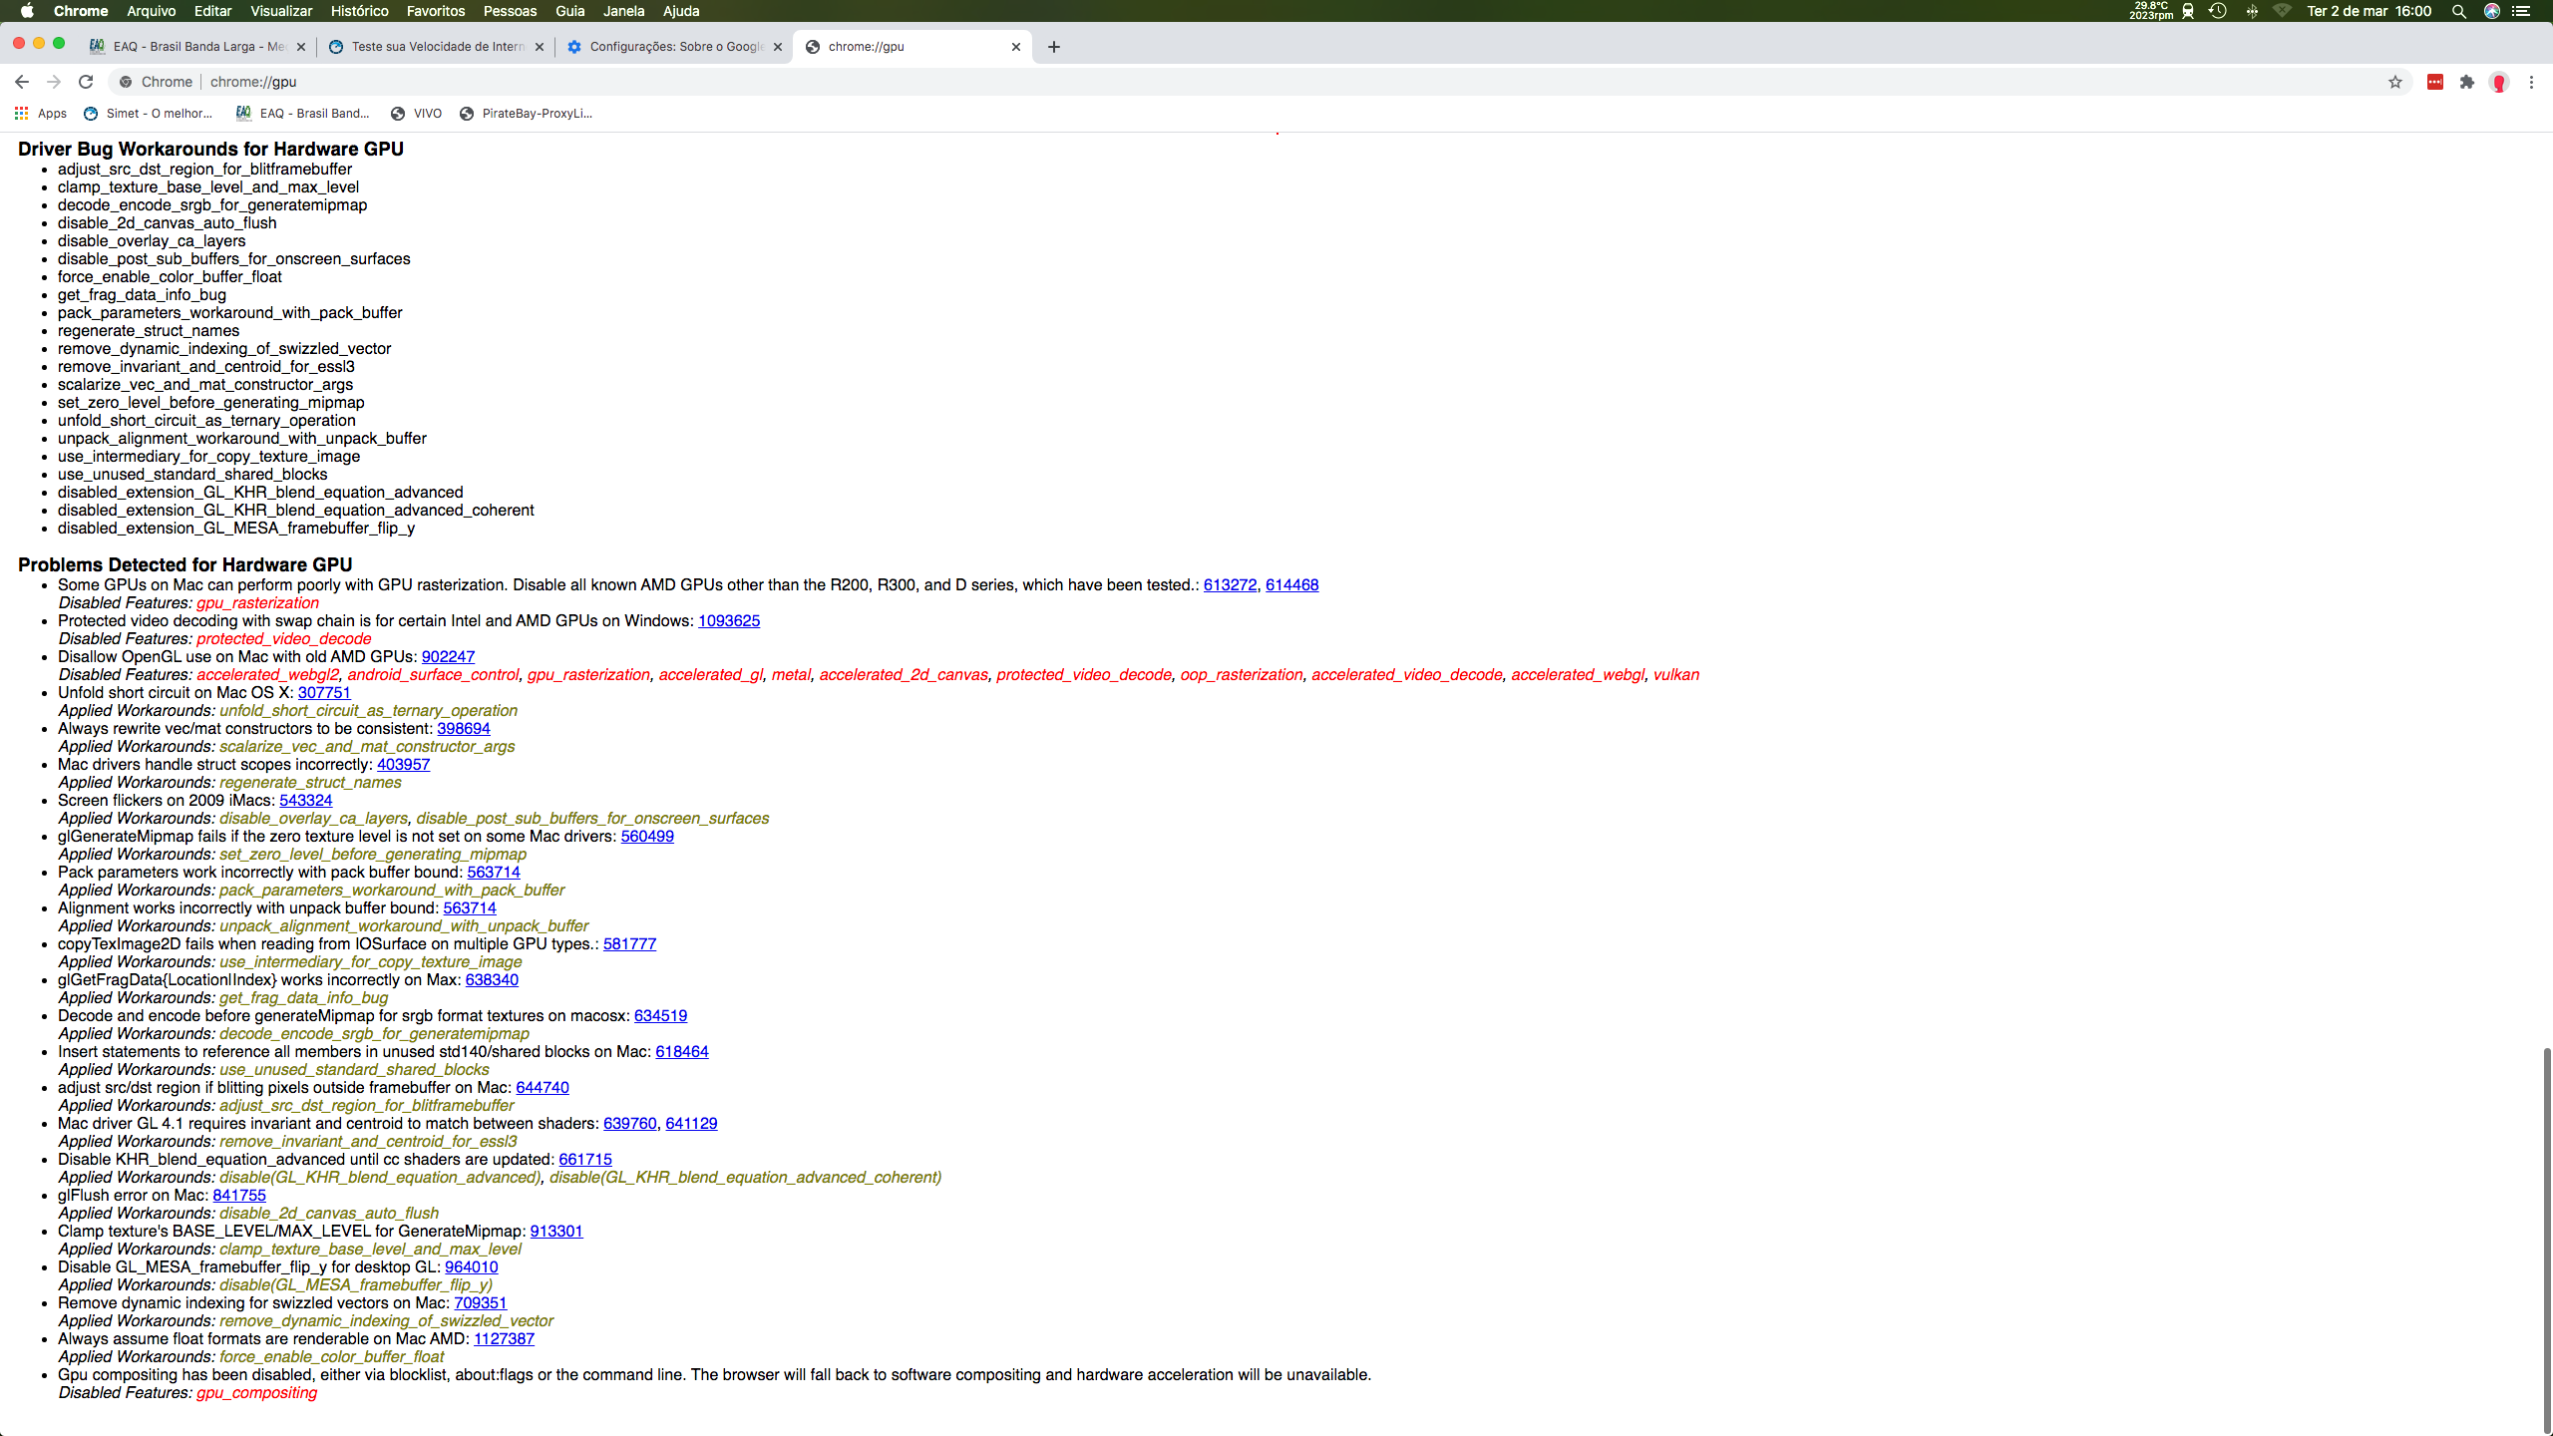Image resolution: width=2553 pixels, height=1436 pixels.
Task: Open the Favoritos menu
Action: [x=436, y=11]
